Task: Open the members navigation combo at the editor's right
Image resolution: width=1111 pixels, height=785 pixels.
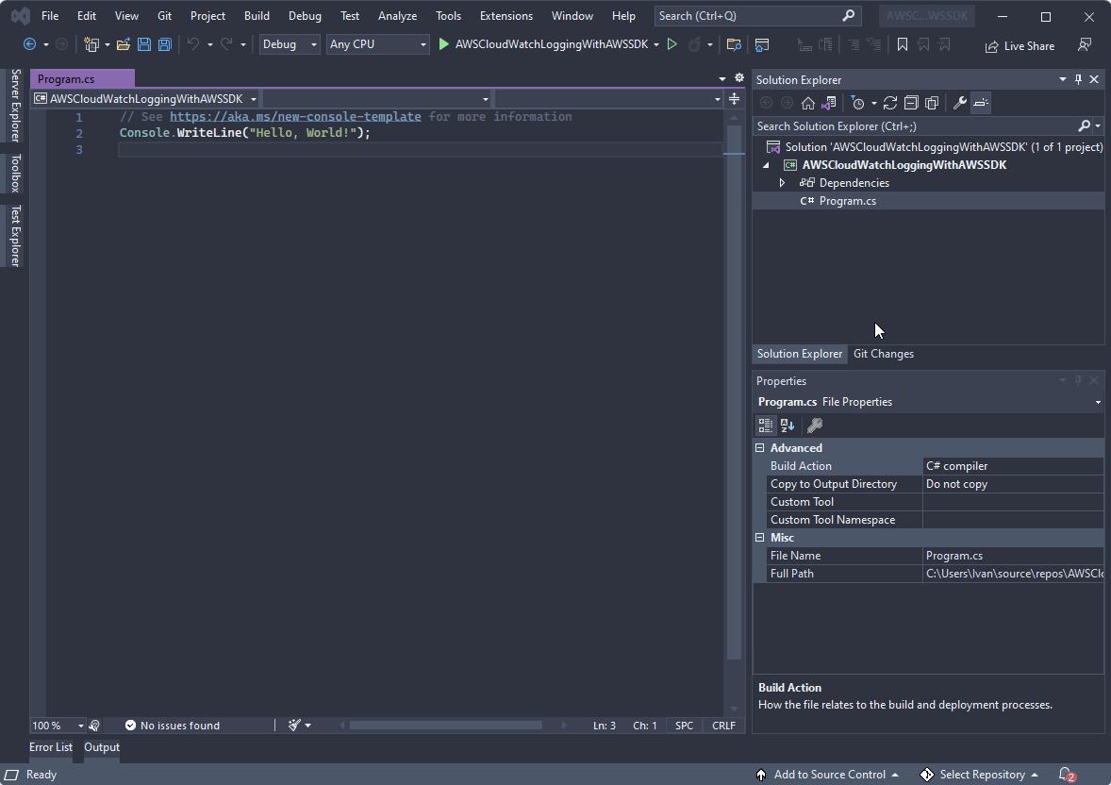Action: point(608,98)
